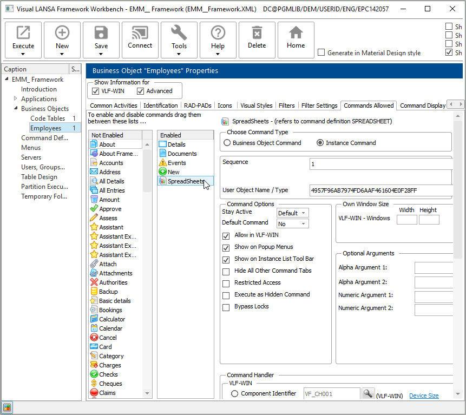Go to Home via house icon
Screen dimensions: 466x415
point(296,34)
